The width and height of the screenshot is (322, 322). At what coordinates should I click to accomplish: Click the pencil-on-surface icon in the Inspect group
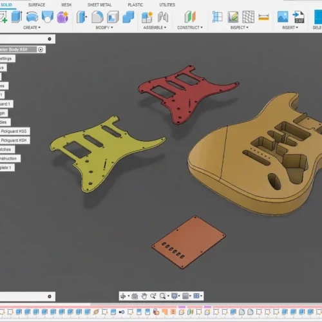point(233,17)
